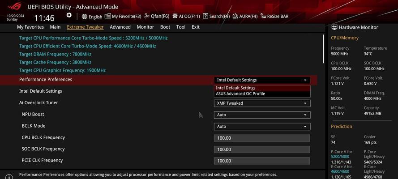
Task: Open the Tool tab
Action: click(181, 27)
